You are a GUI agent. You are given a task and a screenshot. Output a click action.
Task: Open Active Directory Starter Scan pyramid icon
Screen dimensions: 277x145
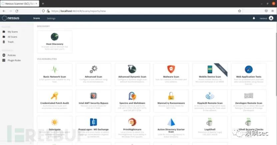[x=171, y=122]
